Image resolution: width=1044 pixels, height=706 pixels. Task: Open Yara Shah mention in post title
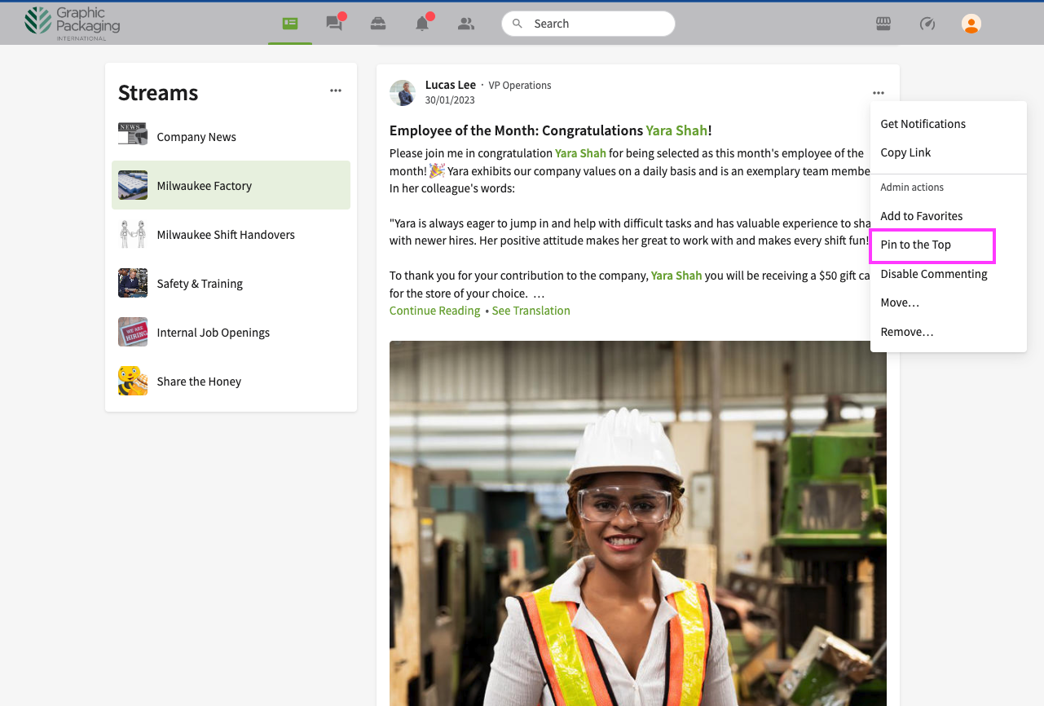(x=676, y=130)
